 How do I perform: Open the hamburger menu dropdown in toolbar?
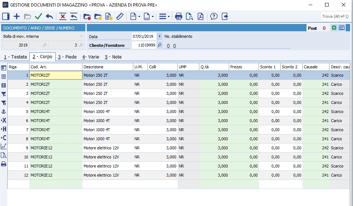(164, 16)
